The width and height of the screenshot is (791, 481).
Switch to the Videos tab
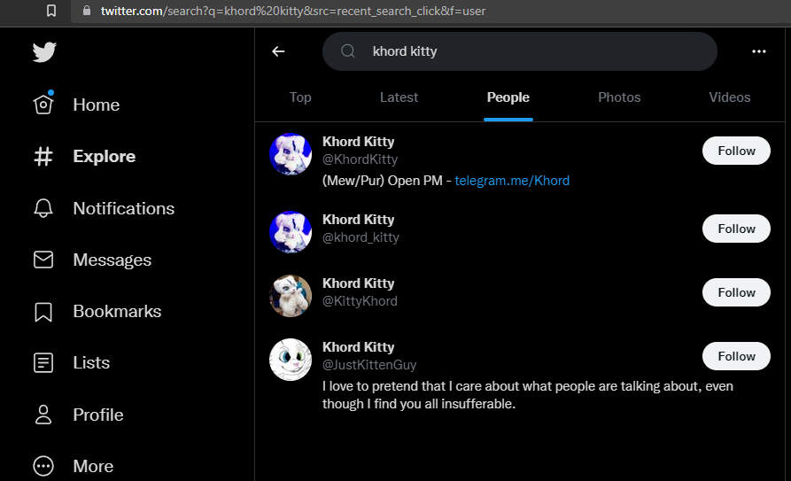coord(730,97)
